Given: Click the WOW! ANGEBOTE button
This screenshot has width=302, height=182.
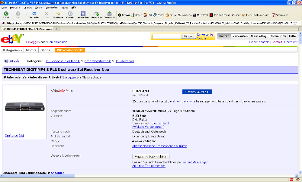Looking at the screenshot, I should tap(70, 50).
